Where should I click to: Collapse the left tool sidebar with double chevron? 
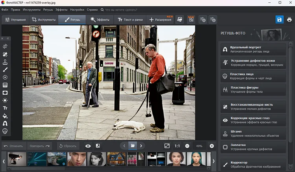(x=8, y=38)
